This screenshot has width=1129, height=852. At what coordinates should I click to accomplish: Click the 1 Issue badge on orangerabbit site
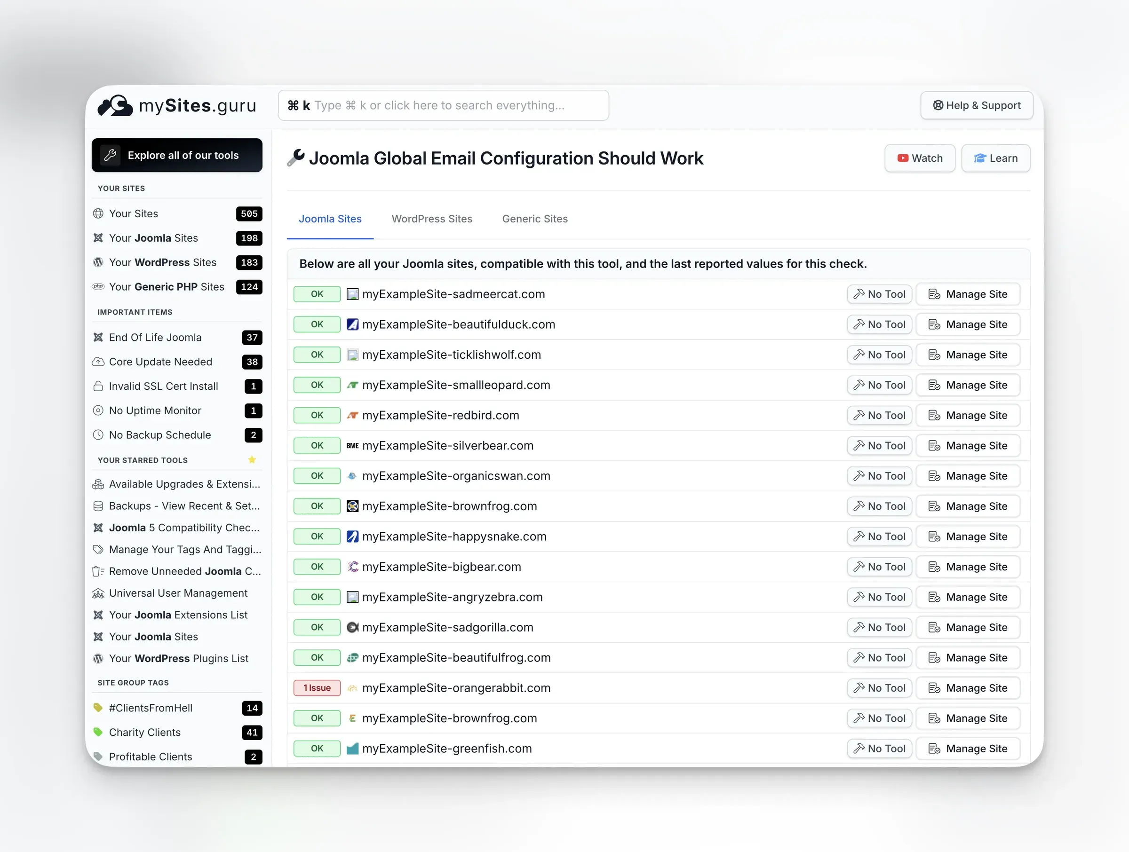click(x=317, y=688)
